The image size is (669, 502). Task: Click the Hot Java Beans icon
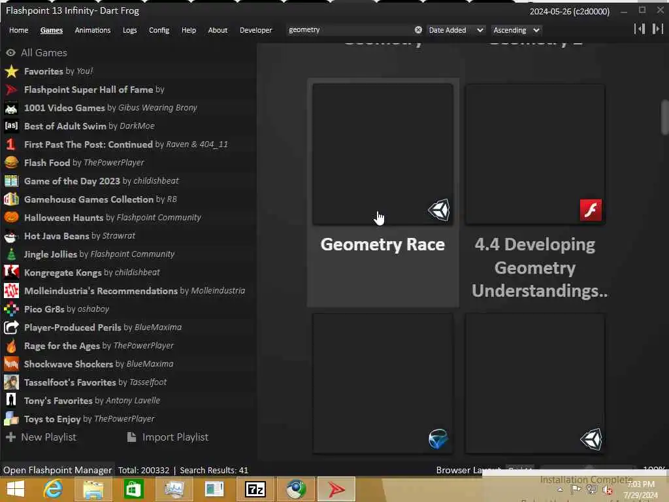[11, 236]
